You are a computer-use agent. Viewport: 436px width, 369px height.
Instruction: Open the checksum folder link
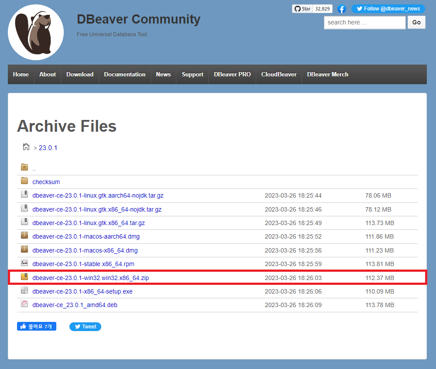tap(46, 182)
